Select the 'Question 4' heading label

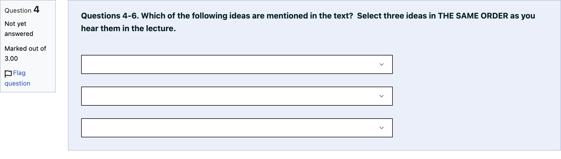[x=22, y=10]
